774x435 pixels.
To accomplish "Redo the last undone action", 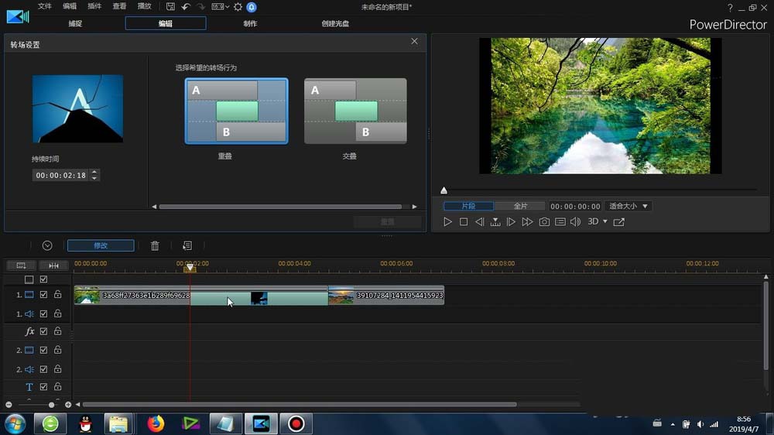I will (x=201, y=7).
